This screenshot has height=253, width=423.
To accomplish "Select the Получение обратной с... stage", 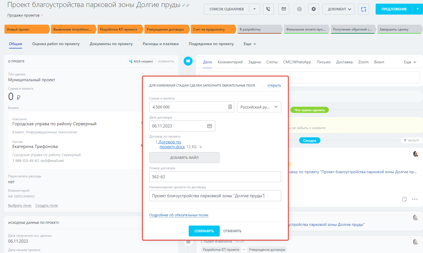I will (x=353, y=29).
